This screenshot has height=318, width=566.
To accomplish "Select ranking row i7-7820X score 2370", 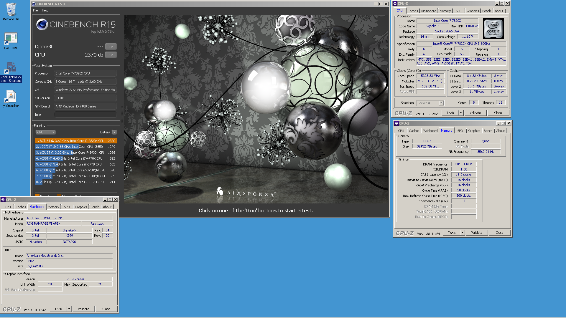I will click(x=76, y=141).
